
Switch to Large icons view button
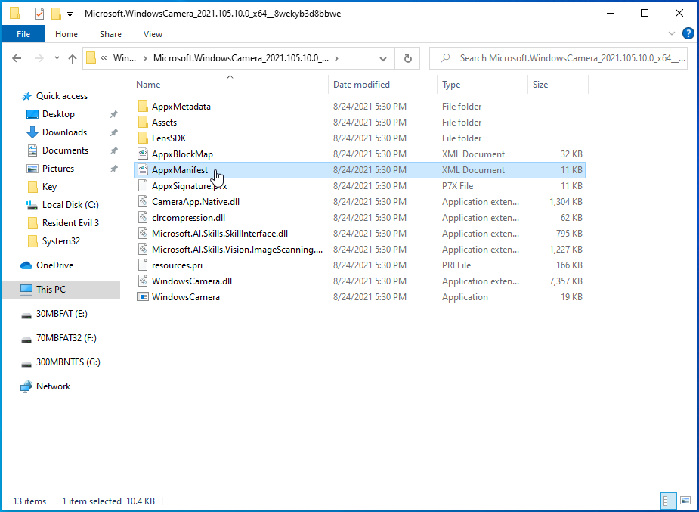pos(685,501)
